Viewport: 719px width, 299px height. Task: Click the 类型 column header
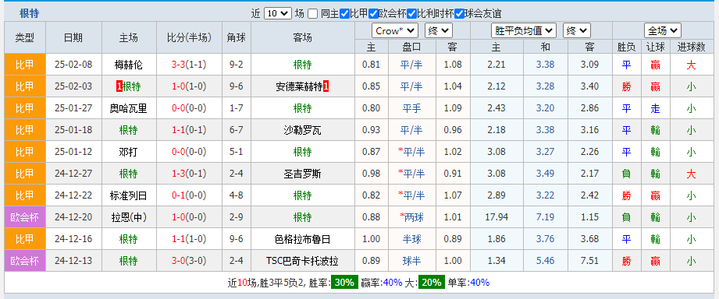click(25, 37)
